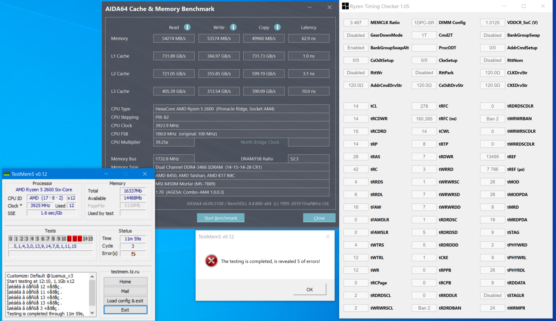Click the Read info icon in AIDA64
Viewport: 556px width, 321px height.
pos(187,27)
